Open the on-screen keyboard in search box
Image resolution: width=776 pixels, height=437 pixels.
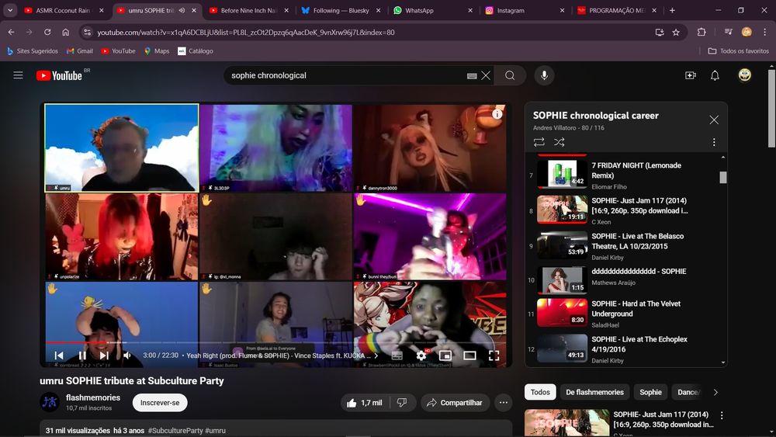pyautogui.click(x=472, y=76)
